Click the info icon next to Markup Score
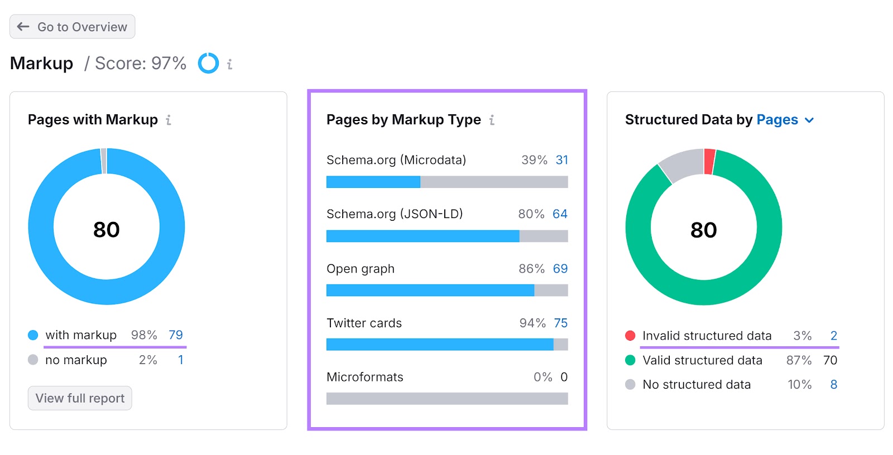The height and width of the screenshot is (455, 893). (229, 64)
